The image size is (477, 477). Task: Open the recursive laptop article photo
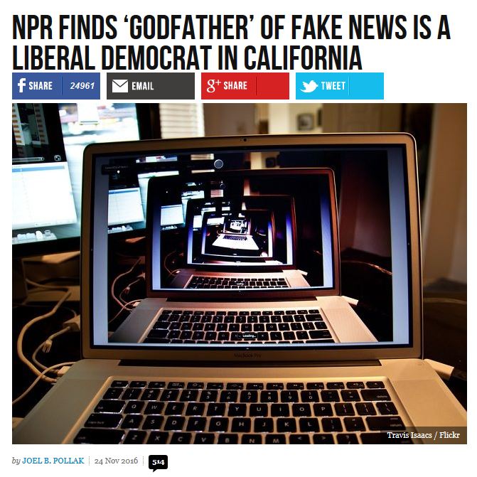[240, 274]
